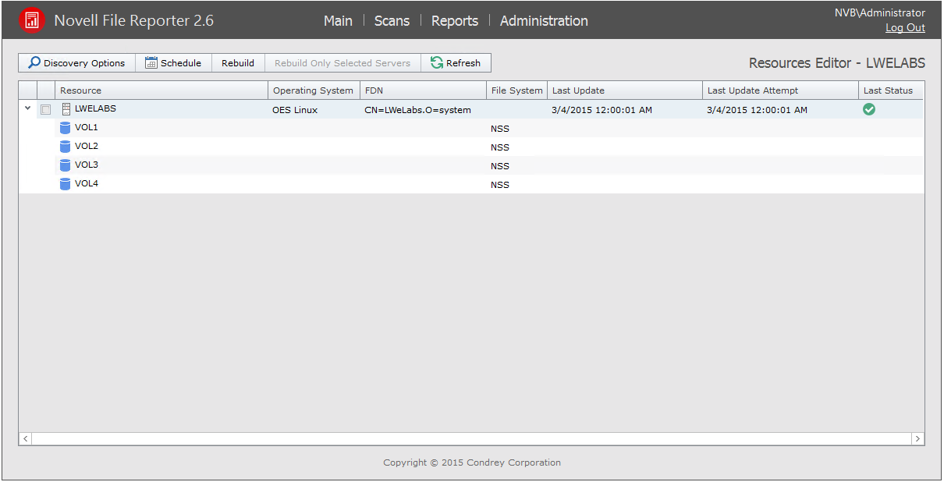Screen dimensions: 944x482
Task: Tick the LWELABS server checkbox
Action: pyautogui.click(x=45, y=110)
